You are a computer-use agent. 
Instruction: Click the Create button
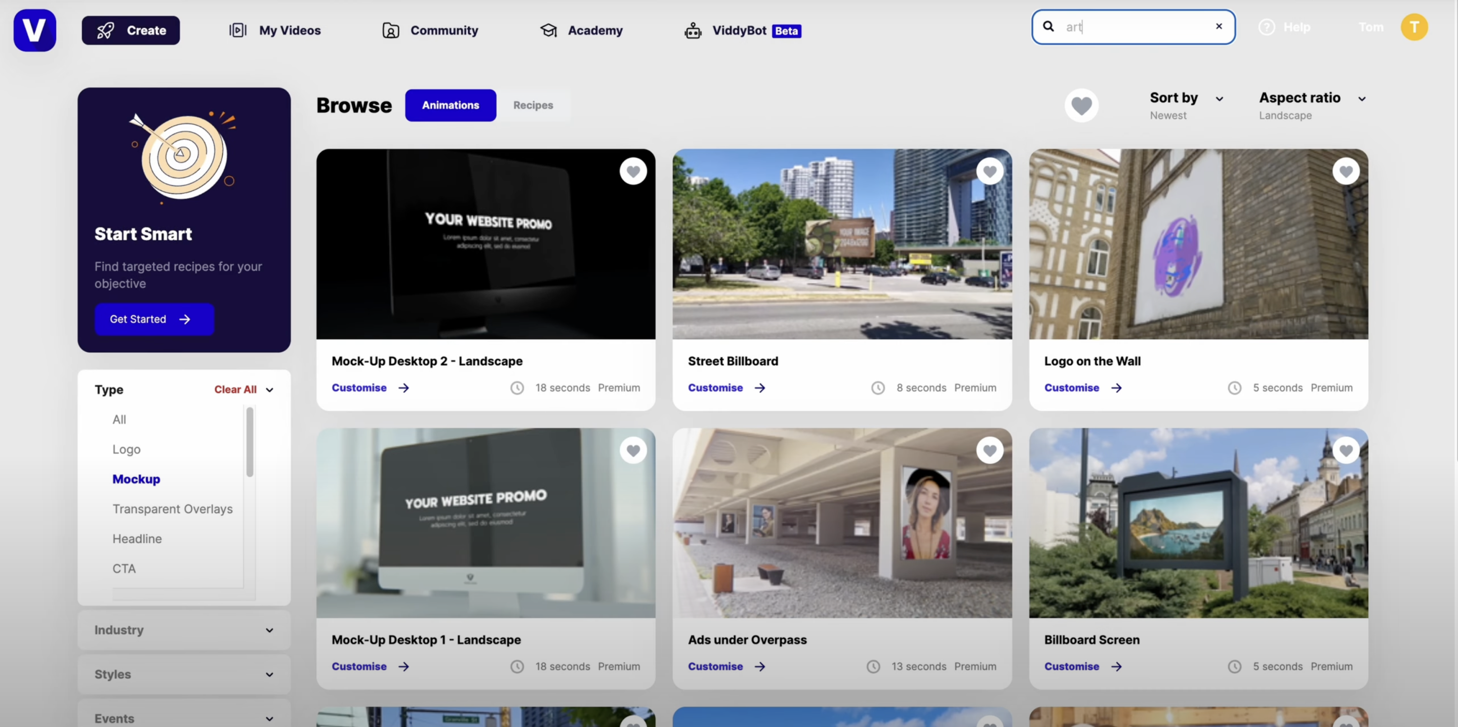(x=131, y=30)
